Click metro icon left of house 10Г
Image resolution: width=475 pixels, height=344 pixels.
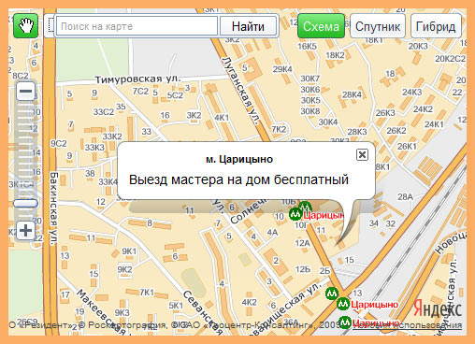(295, 214)
